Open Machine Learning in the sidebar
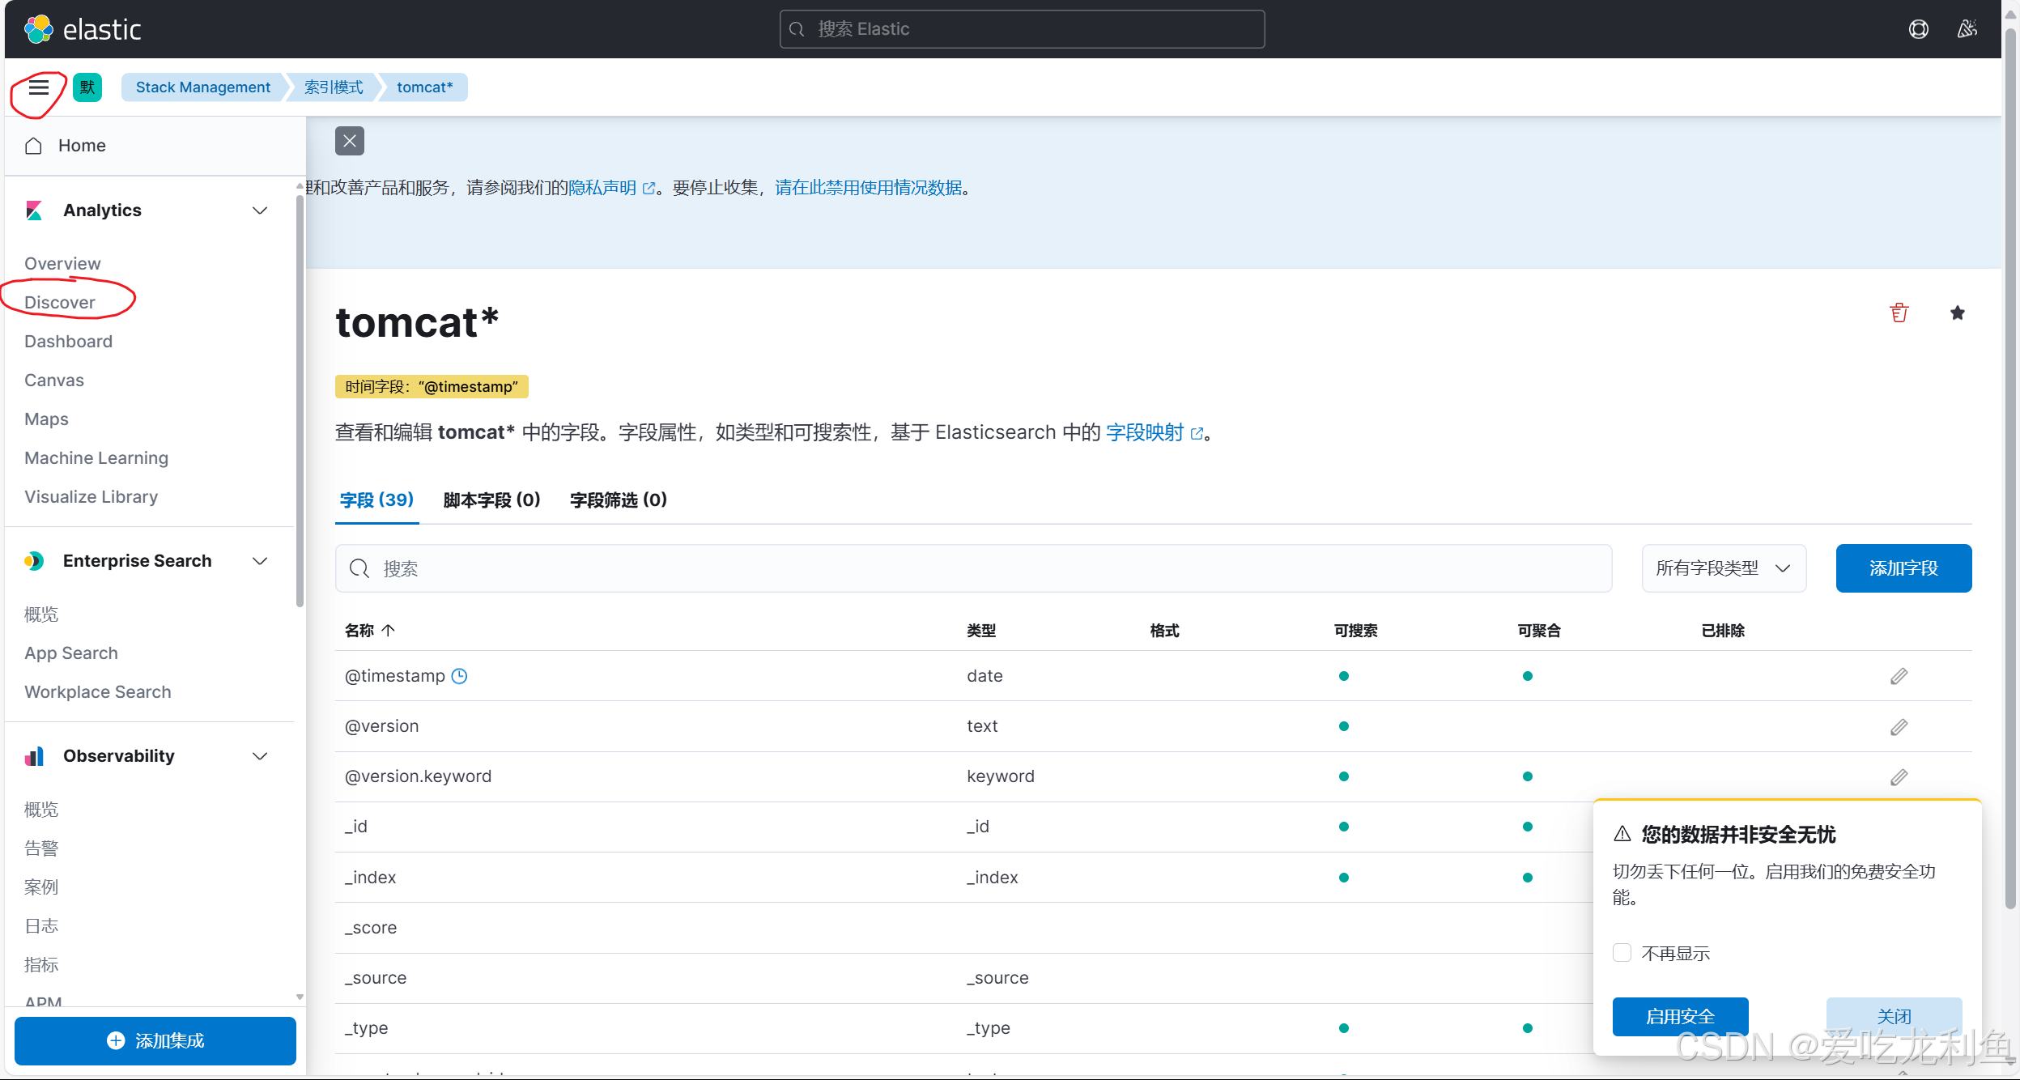The image size is (2020, 1080). pyautogui.click(x=96, y=458)
